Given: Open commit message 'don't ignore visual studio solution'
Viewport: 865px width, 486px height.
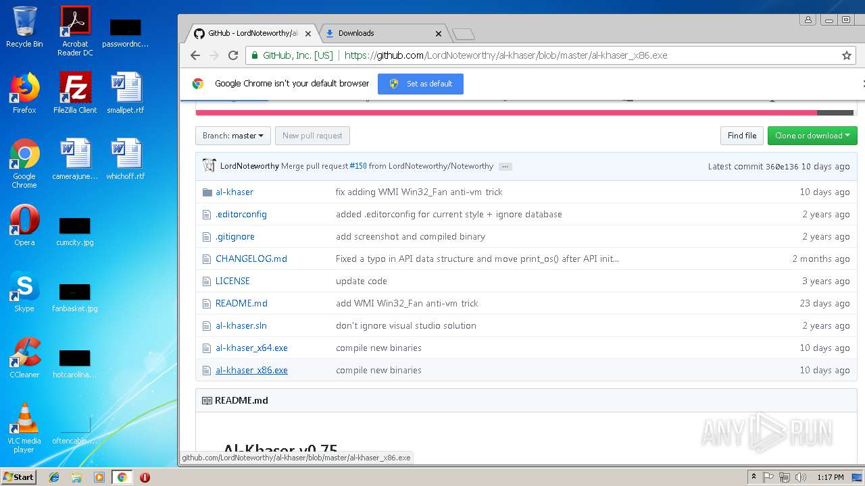Looking at the screenshot, I should click(x=406, y=325).
